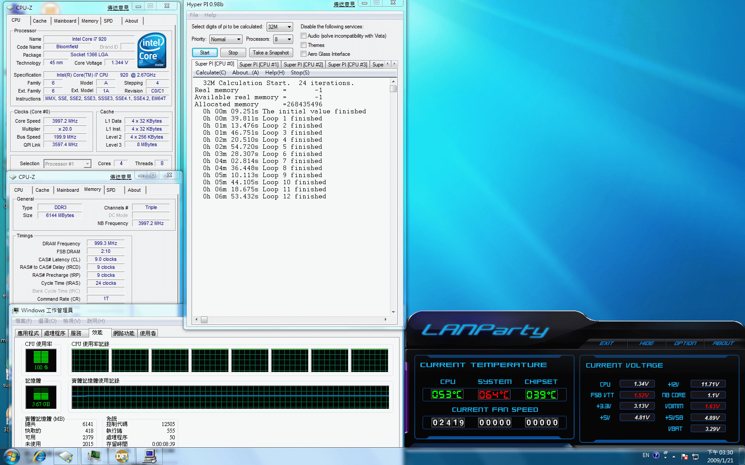Click LANParty HIDE button
This screenshot has height=465, width=745.
coord(646,343)
